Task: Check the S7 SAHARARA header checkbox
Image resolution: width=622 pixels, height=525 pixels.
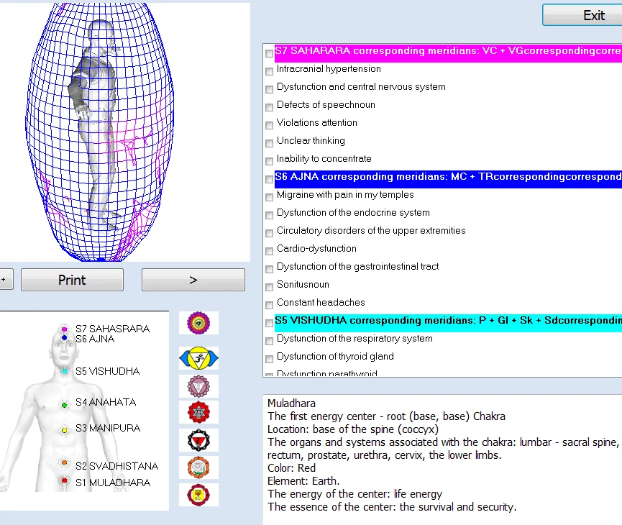Action: [x=270, y=53]
